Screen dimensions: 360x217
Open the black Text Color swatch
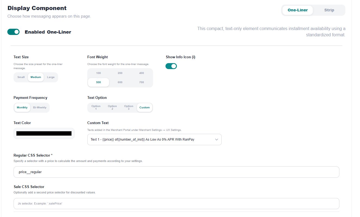coord(44,133)
